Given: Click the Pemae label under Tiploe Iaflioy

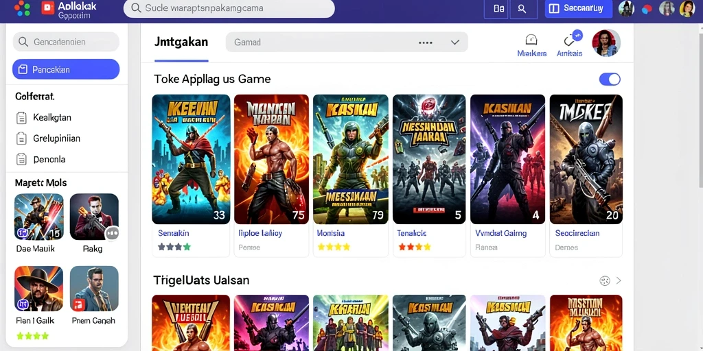Looking at the screenshot, I should pyautogui.click(x=249, y=247).
